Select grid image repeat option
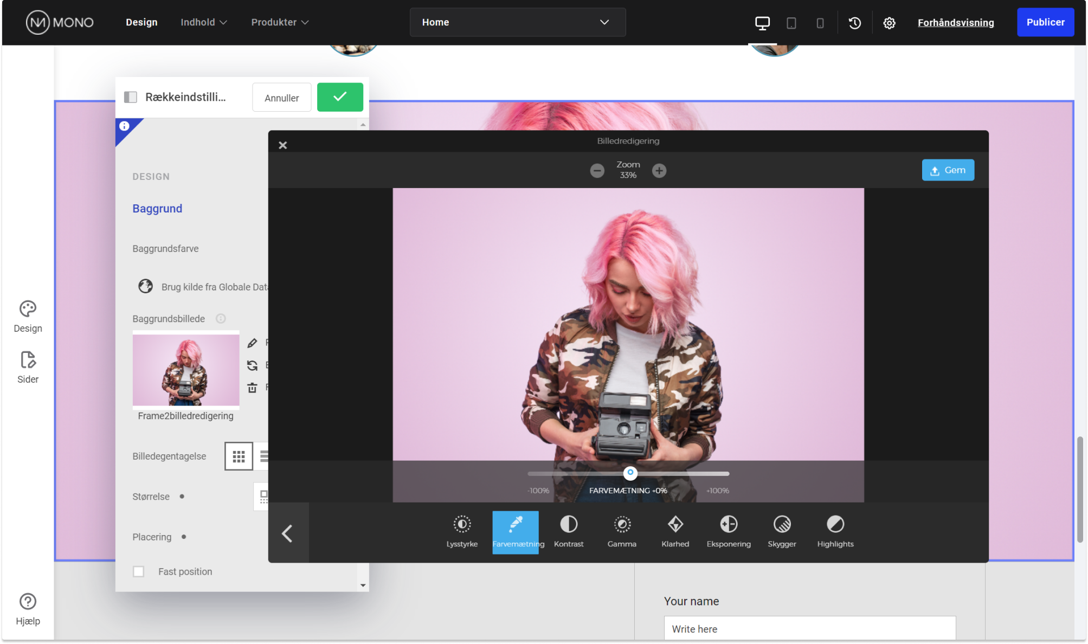This screenshot has height=644, width=1088. (239, 456)
